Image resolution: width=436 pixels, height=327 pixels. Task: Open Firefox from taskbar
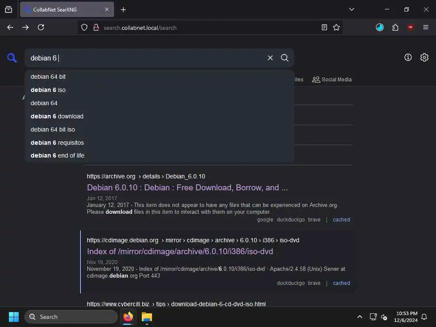[x=128, y=317]
